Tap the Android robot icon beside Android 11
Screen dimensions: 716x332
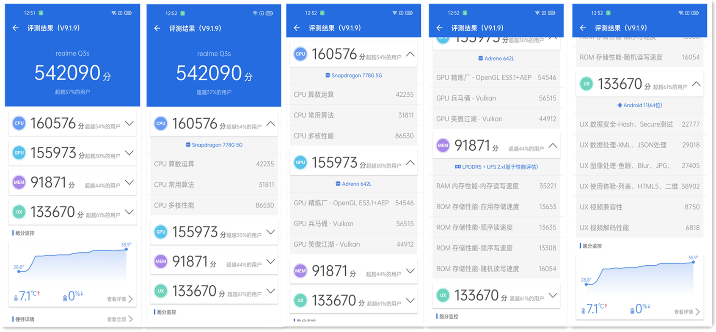[x=620, y=105]
